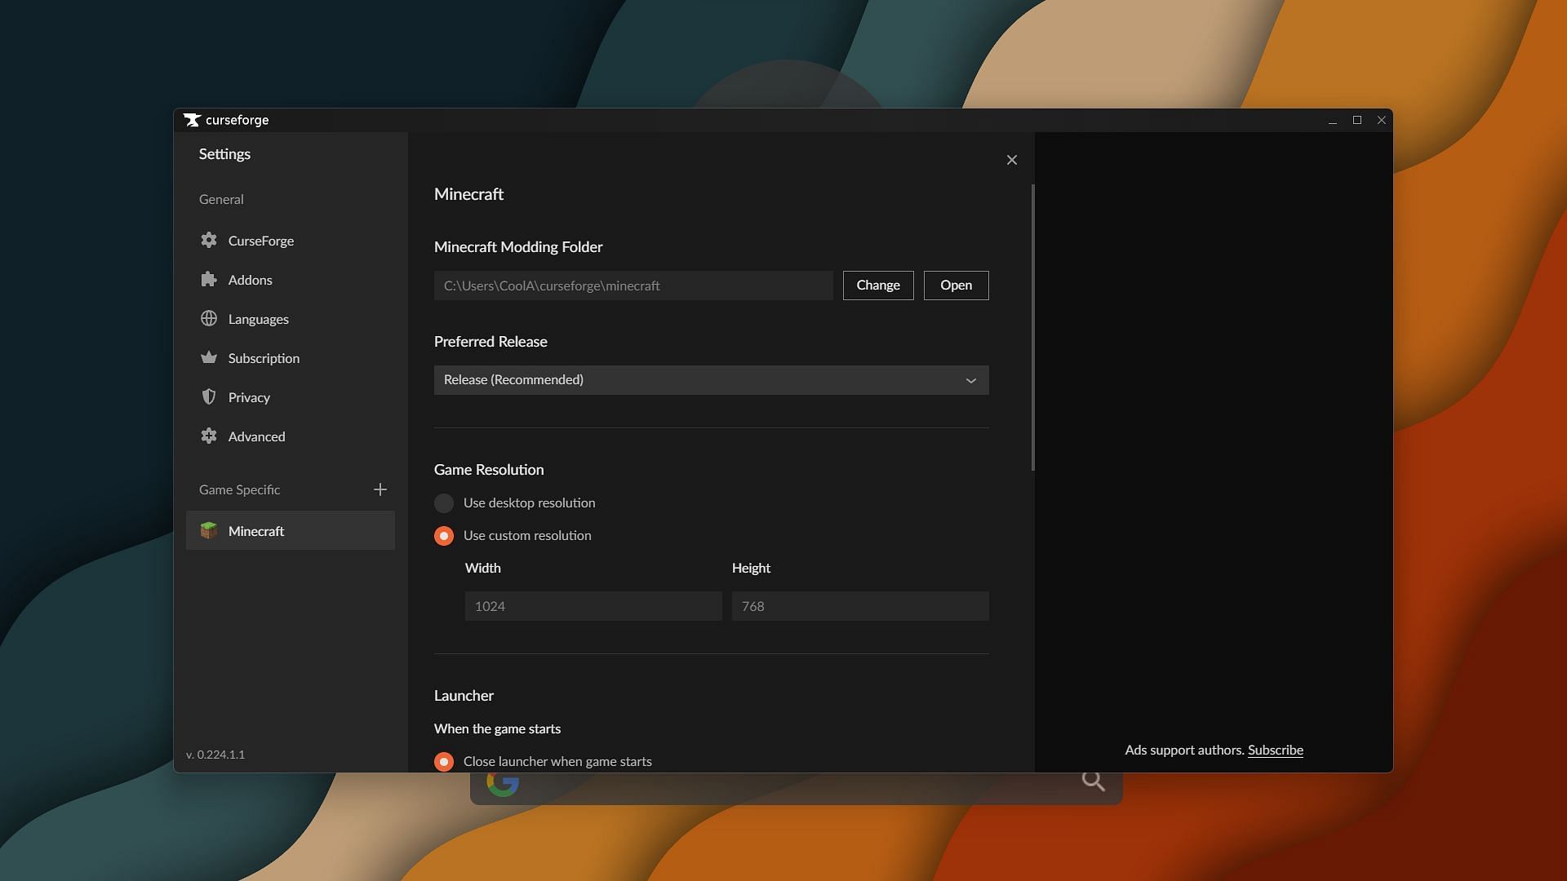This screenshot has width=1567, height=881.
Task: Open Addons settings section
Action: (291, 280)
